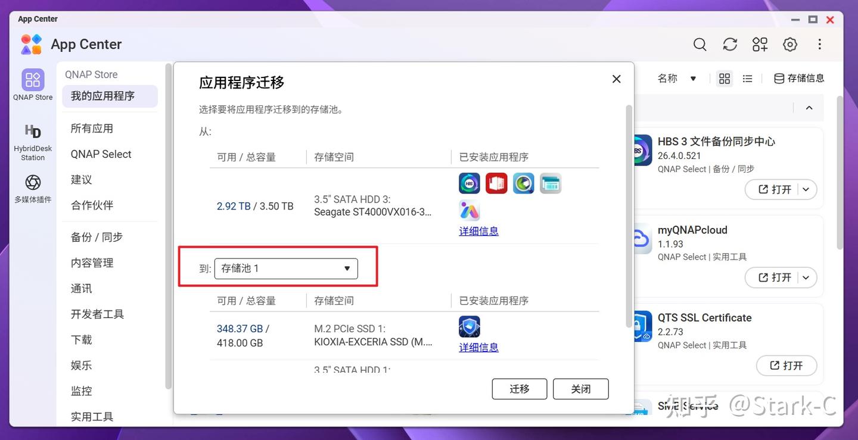Select 娱乐 category

[x=82, y=366]
